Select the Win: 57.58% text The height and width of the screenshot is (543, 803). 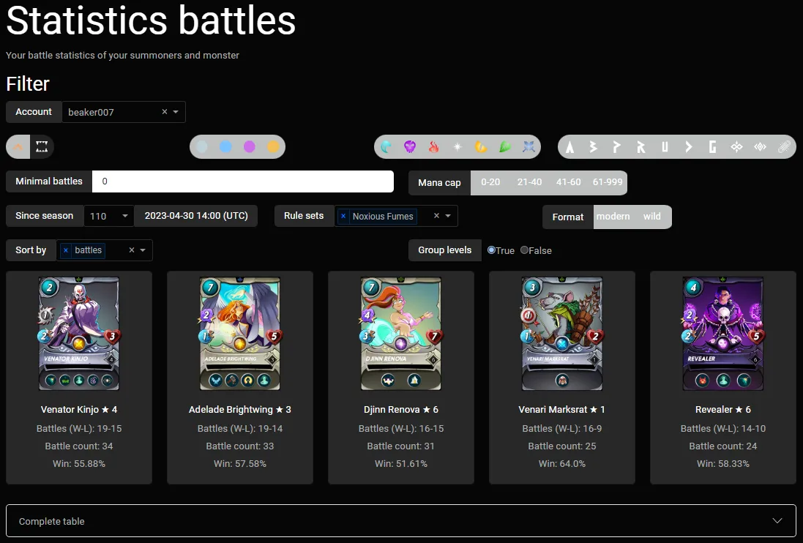239,464
